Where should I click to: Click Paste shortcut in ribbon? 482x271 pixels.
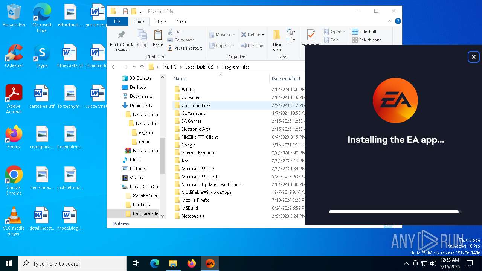(x=185, y=48)
